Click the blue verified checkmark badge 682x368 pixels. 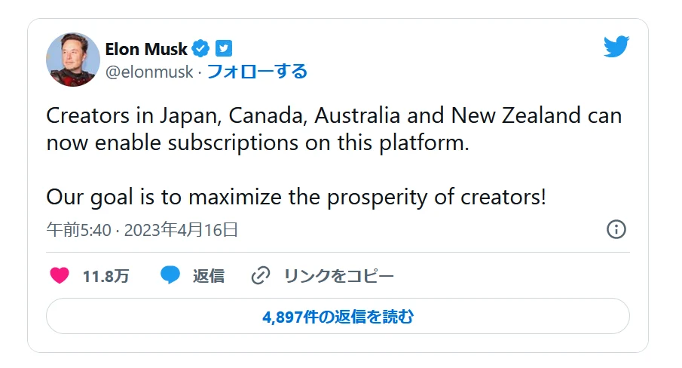[x=200, y=49]
